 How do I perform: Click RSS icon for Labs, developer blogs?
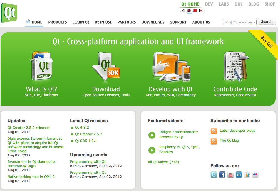coord(214,131)
